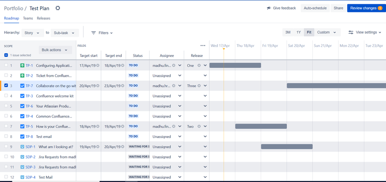Open plan settings gear icon

(58, 8)
